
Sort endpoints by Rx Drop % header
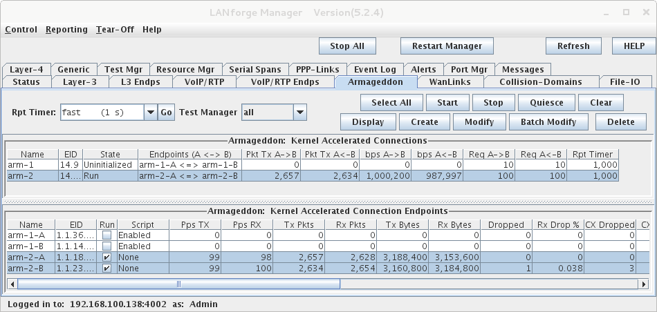pyautogui.click(x=559, y=225)
